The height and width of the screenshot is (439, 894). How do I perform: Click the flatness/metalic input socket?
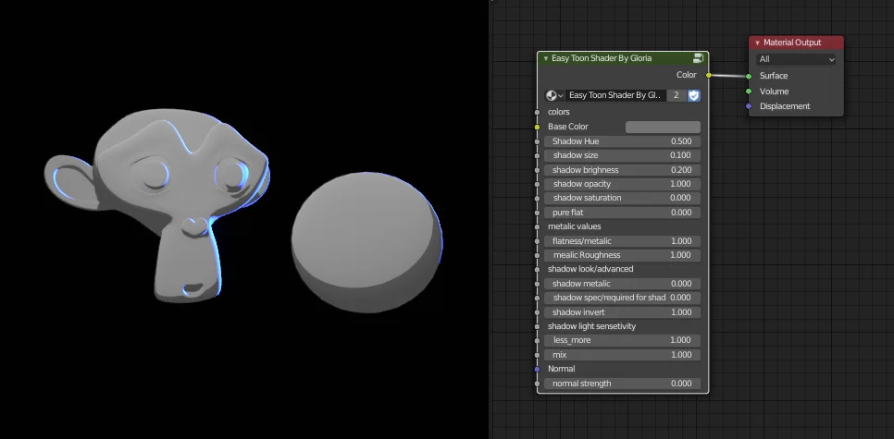537,241
